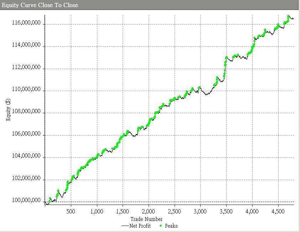Click the Trade Number axis label
Viewport: 300px width, 232px height.
(x=146, y=219)
